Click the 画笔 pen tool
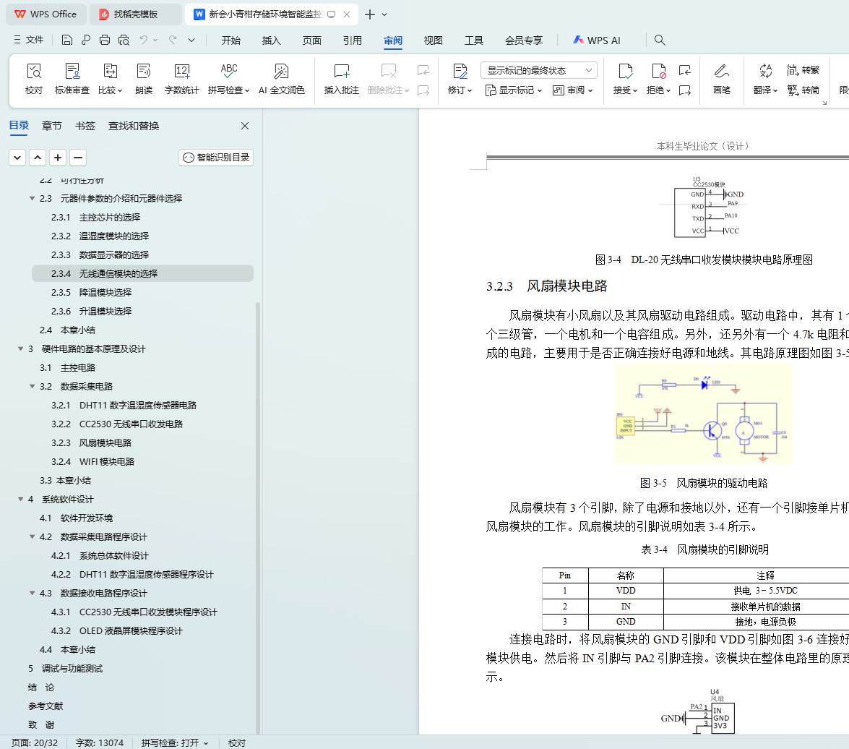 coord(722,79)
